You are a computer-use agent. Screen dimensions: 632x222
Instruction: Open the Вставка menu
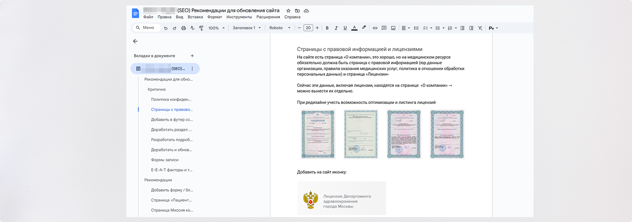click(195, 17)
